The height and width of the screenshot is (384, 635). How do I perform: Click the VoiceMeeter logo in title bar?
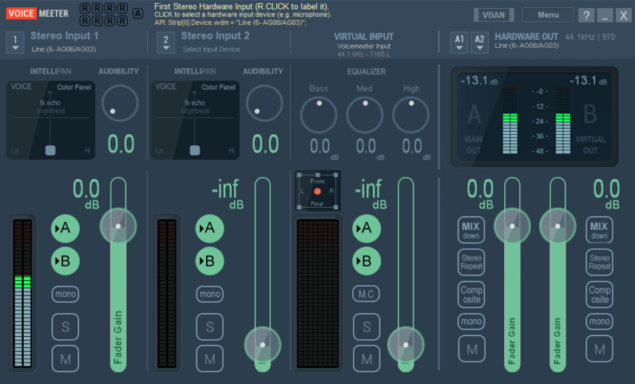tap(38, 13)
